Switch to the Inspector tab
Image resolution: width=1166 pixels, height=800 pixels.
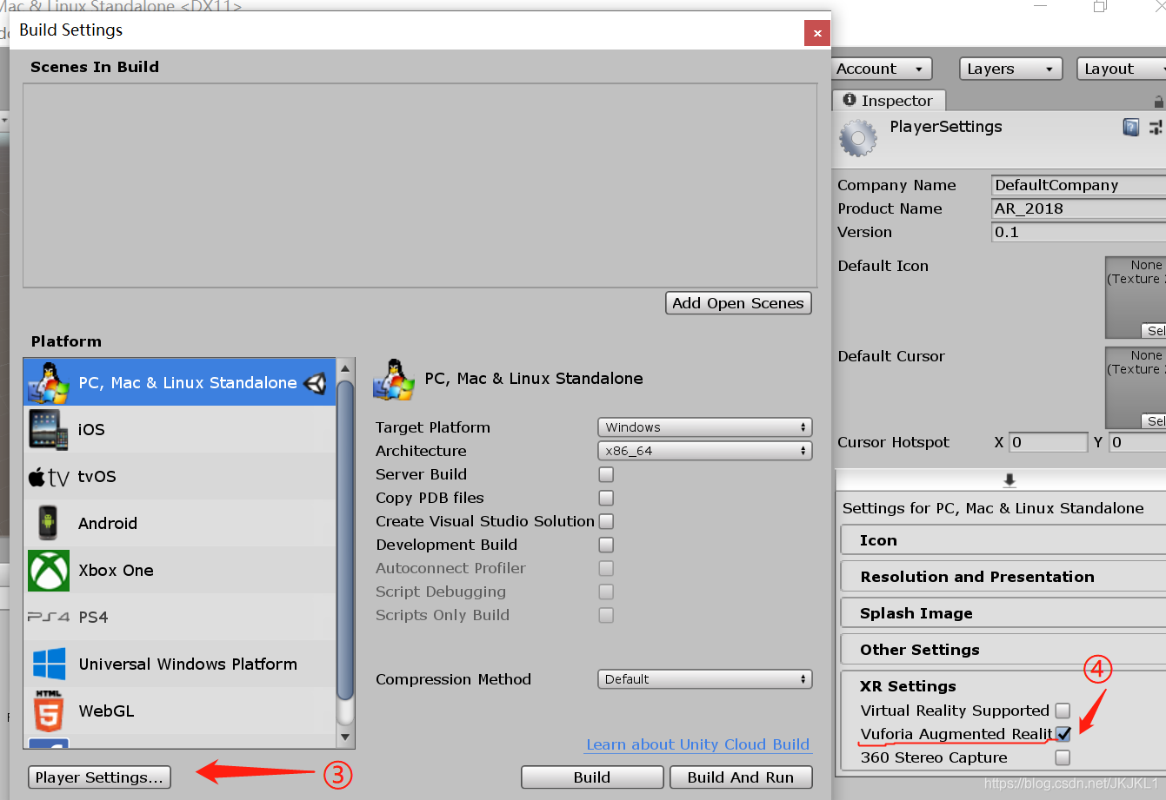pyautogui.click(x=889, y=101)
